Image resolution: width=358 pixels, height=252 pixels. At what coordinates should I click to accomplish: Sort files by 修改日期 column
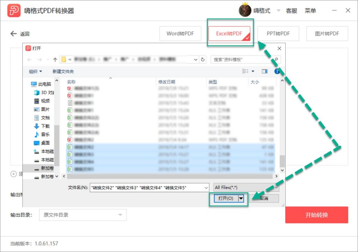tap(167, 82)
